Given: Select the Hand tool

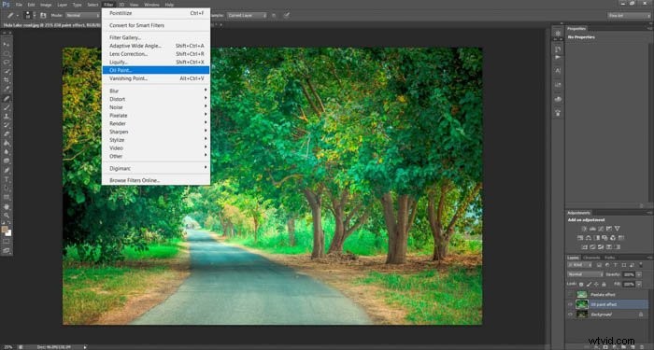Looking at the screenshot, I should click(7, 206).
